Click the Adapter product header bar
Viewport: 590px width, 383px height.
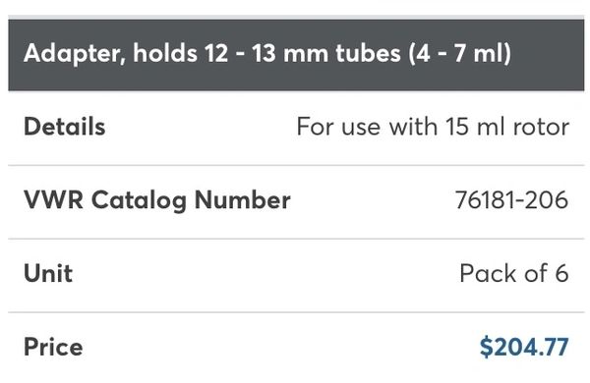[x=296, y=55]
